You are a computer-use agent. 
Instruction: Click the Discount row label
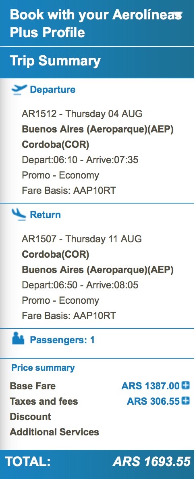click(x=31, y=417)
